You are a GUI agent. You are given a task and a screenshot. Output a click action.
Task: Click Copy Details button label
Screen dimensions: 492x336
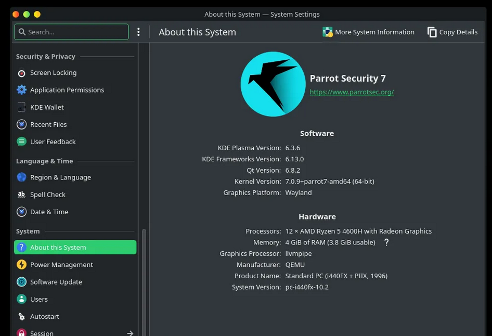[x=458, y=32]
